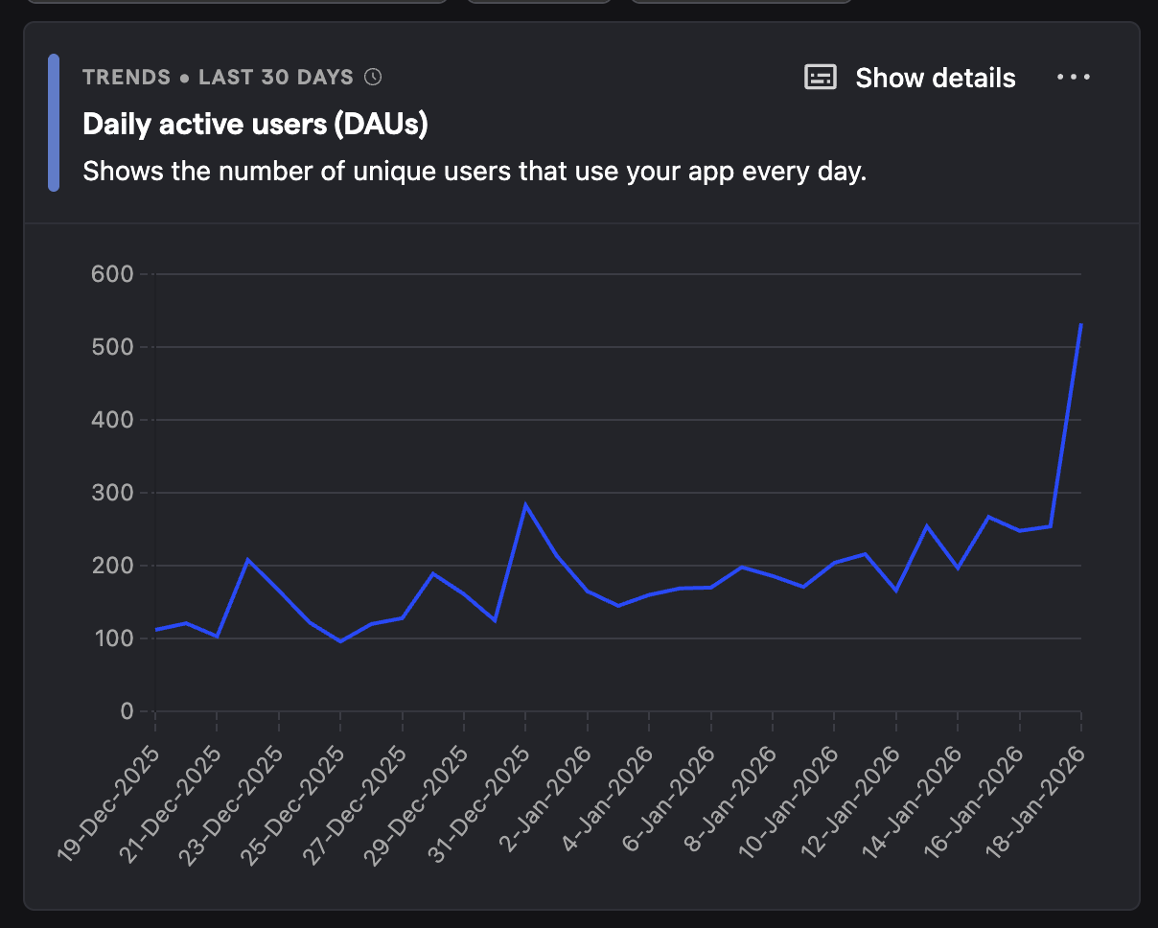The width and height of the screenshot is (1158, 928).
Task: Click the line's peak point at 18-Jan-2026
Action: pyautogui.click(x=1080, y=326)
